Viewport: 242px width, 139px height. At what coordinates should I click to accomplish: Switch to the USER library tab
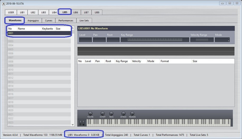(11, 12)
